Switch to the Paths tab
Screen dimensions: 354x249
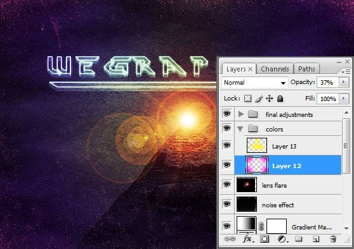tap(306, 69)
